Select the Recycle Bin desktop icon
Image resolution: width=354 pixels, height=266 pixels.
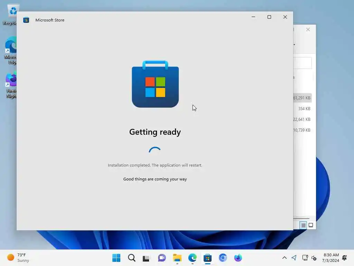tap(11, 15)
